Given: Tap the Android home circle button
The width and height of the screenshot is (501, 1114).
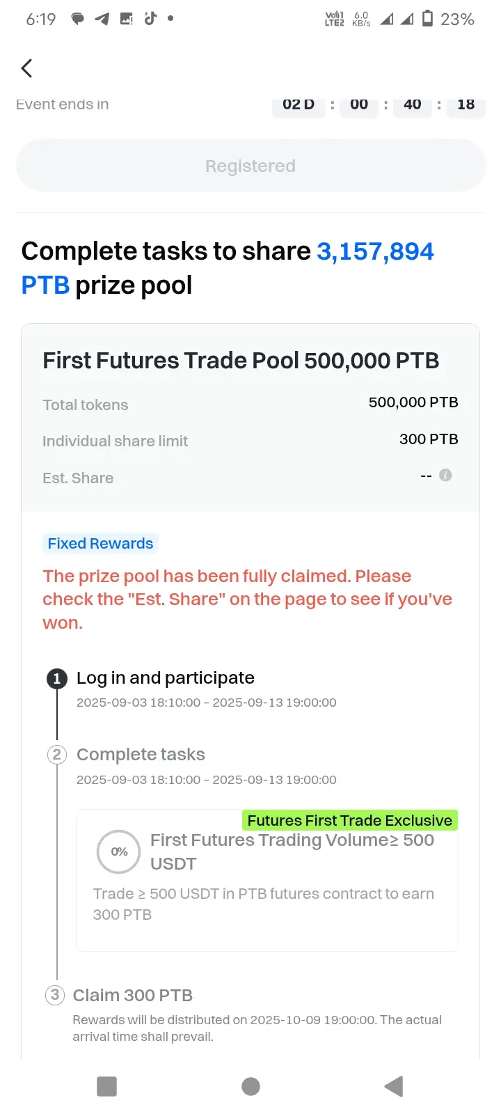Looking at the screenshot, I should pyautogui.click(x=250, y=1086).
